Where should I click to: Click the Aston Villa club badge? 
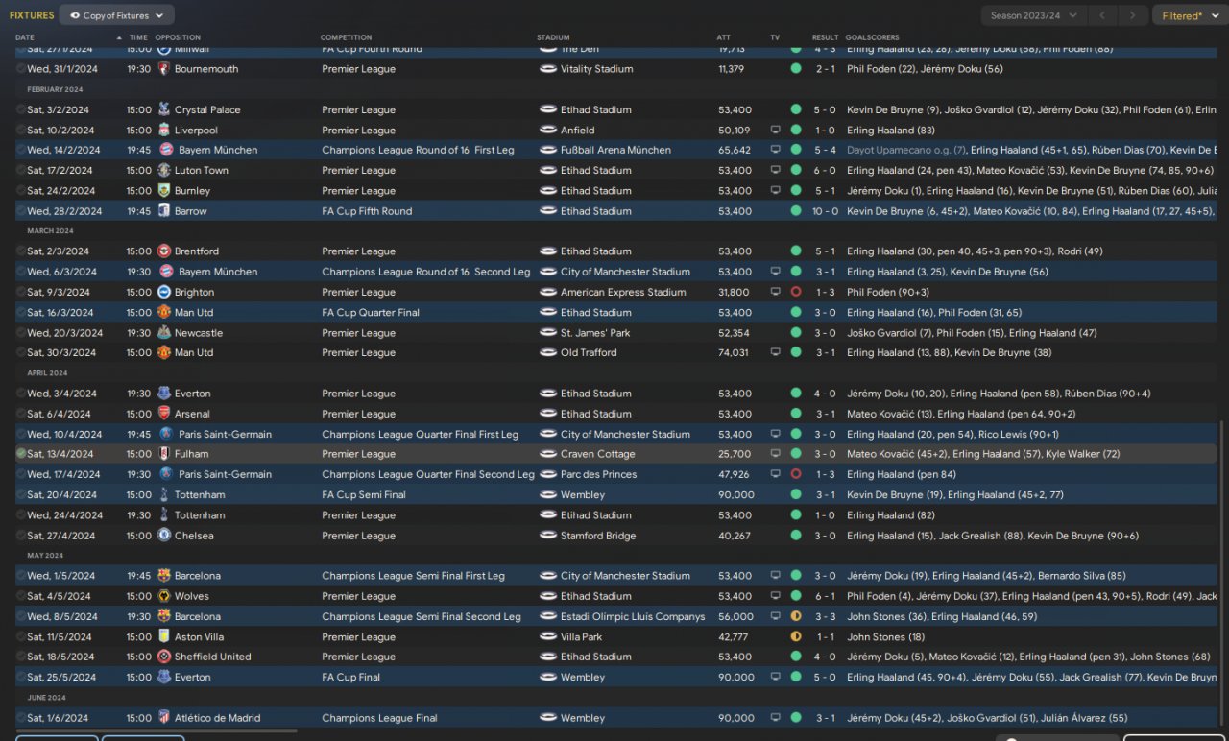point(163,636)
